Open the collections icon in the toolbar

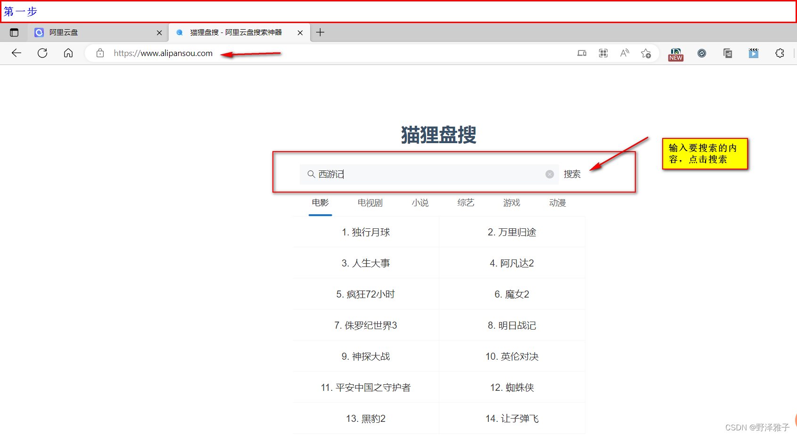[x=728, y=53]
